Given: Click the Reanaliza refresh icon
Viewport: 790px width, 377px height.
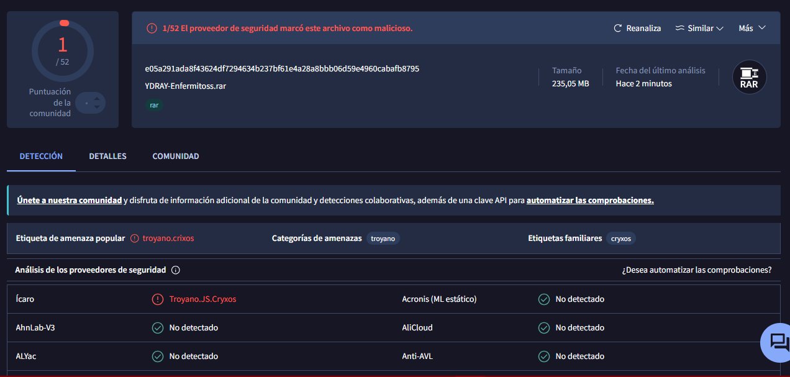Looking at the screenshot, I should [x=617, y=29].
